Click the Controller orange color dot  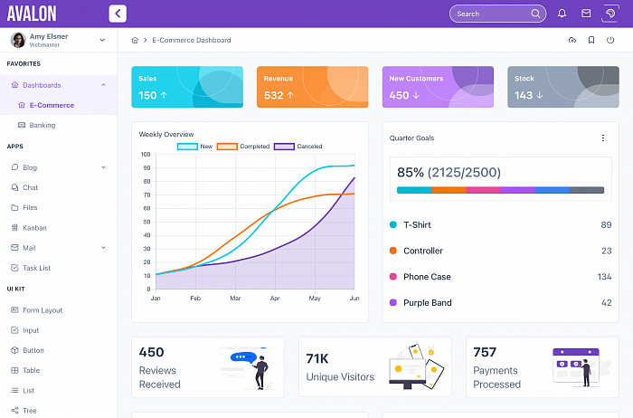(392, 251)
